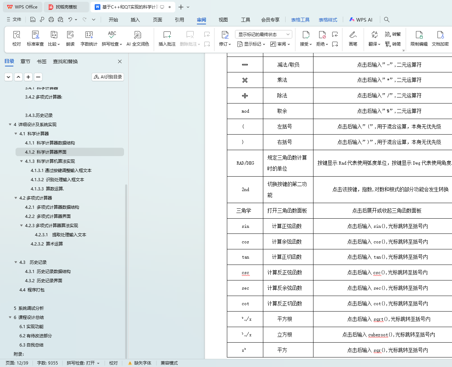Screen dimensions: 452x367
Task: Click the print icon in quick access toolbar
Action: 51,19
